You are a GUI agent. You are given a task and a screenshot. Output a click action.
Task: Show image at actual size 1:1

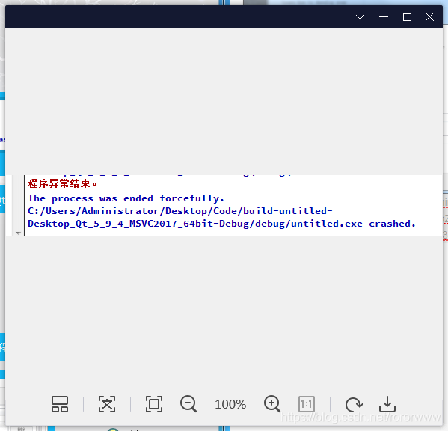[x=307, y=404]
